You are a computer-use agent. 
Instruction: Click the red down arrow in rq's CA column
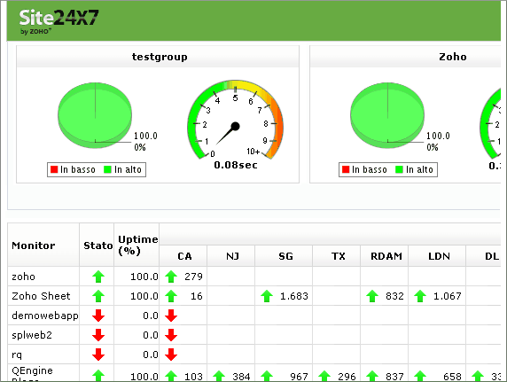point(171,355)
